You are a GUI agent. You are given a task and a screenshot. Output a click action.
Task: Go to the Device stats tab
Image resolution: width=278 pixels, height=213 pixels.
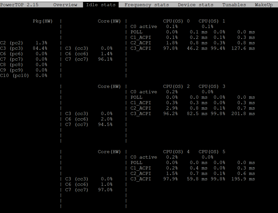[x=195, y=5]
